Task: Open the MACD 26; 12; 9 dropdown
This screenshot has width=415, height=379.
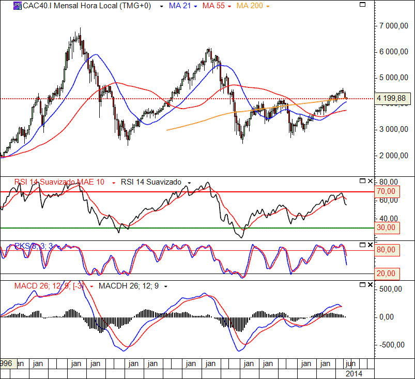Action: point(91,286)
